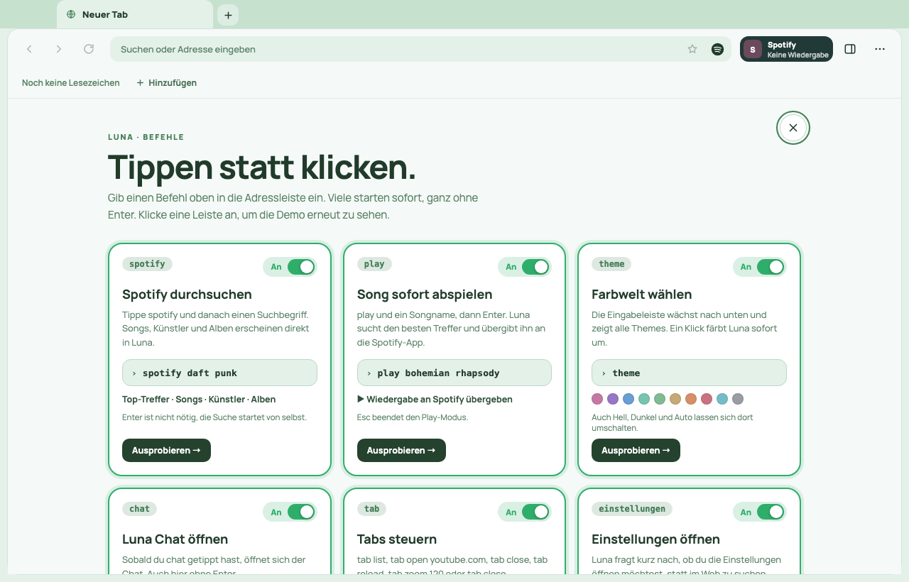Image resolution: width=909 pixels, height=582 pixels.
Task: Open the Spotify Keine Wiedergabe widget
Action: pos(786,49)
